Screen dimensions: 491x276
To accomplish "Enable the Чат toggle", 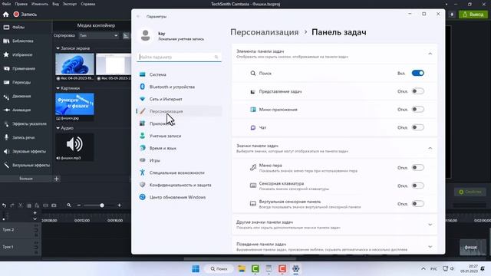I will [417, 128].
